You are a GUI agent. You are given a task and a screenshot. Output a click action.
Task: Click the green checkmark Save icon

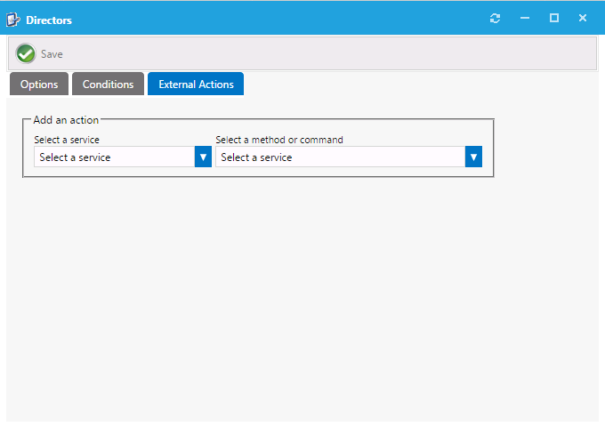(x=26, y=53)
